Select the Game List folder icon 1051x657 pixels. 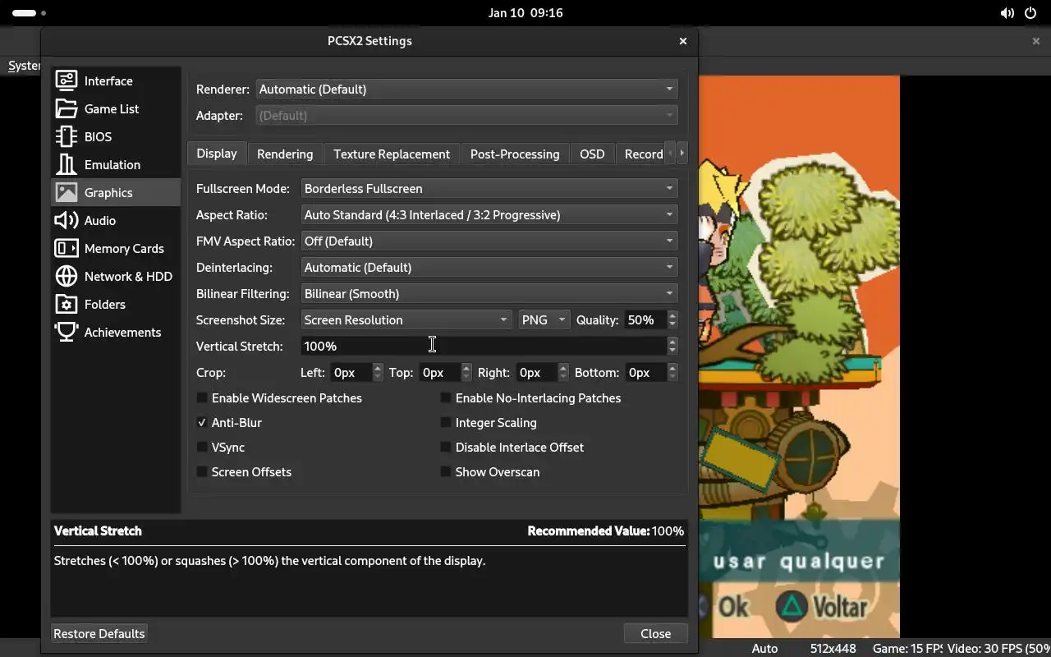click(x=67, y=108)
